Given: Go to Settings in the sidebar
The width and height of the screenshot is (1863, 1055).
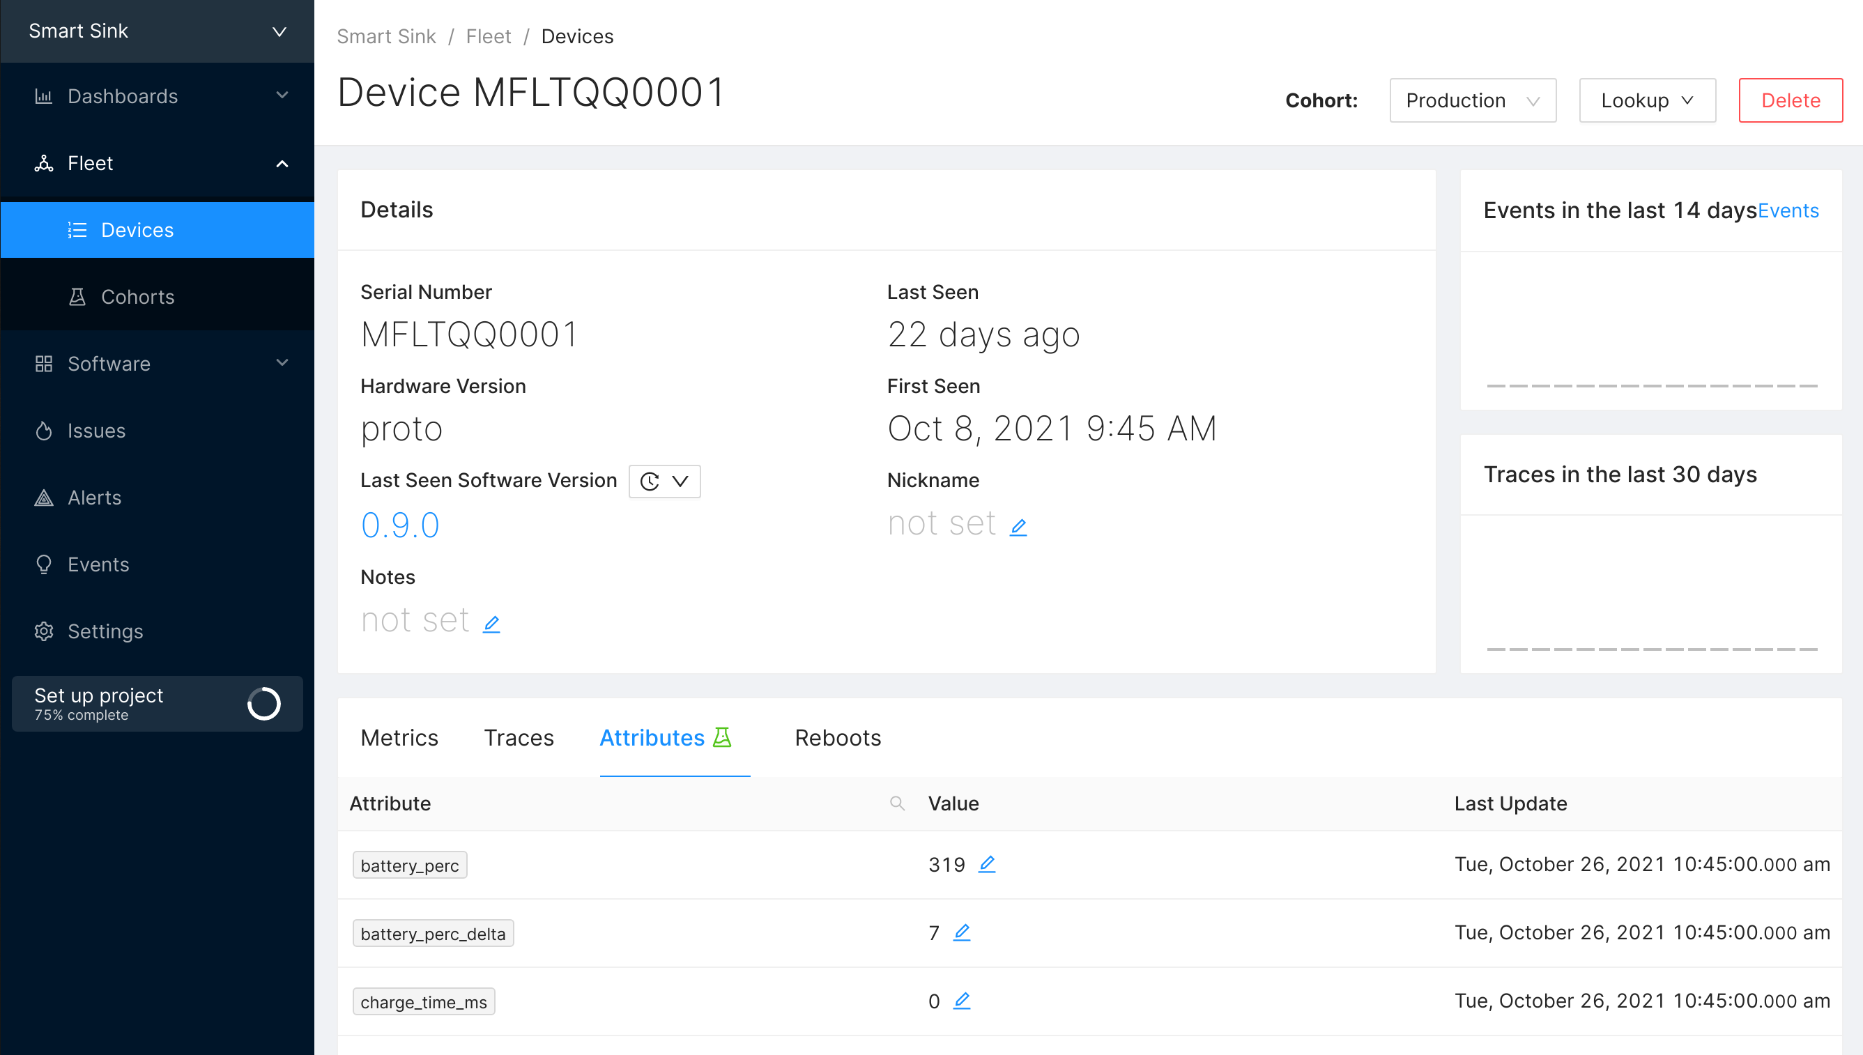Looking at the screenshot, I should click(105, 631).
